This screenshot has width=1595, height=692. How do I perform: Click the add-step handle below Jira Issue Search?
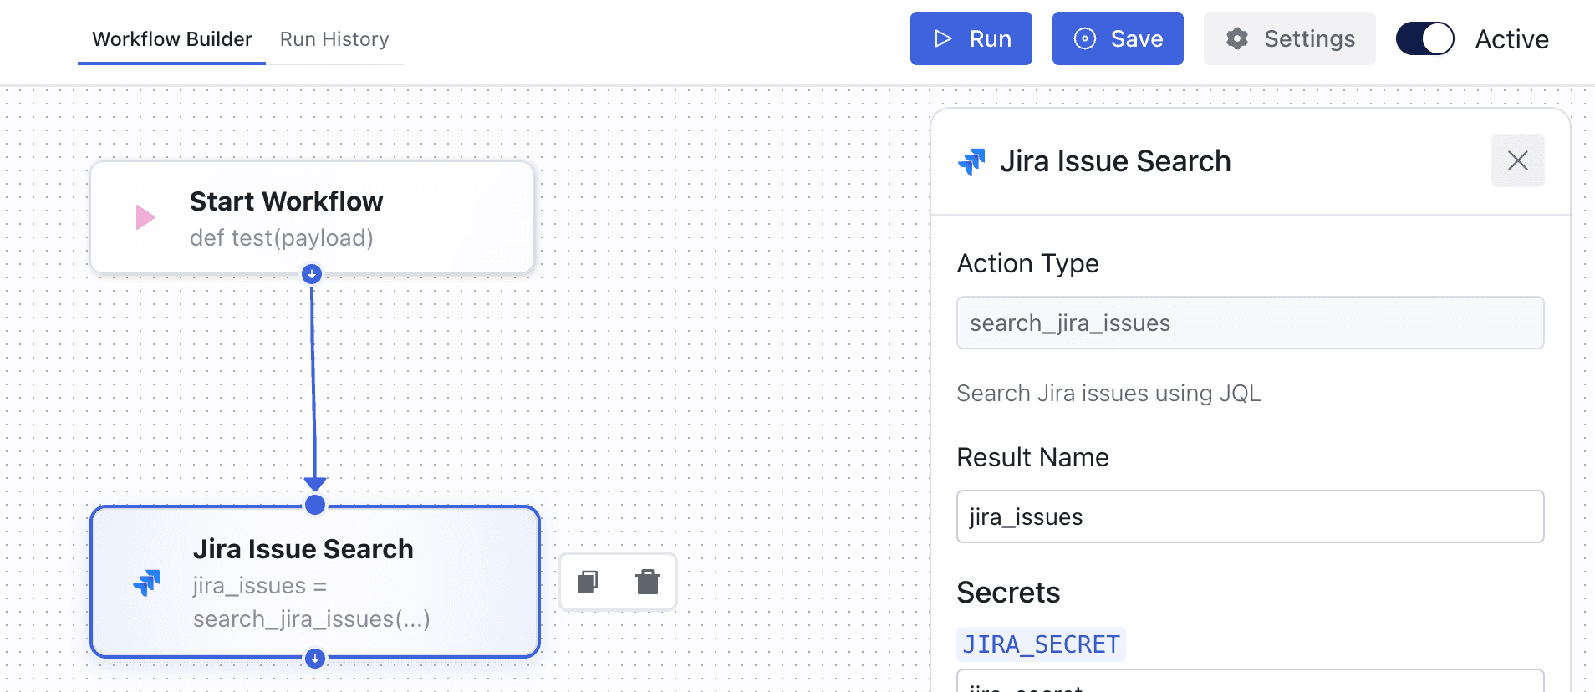pos(315,659)
